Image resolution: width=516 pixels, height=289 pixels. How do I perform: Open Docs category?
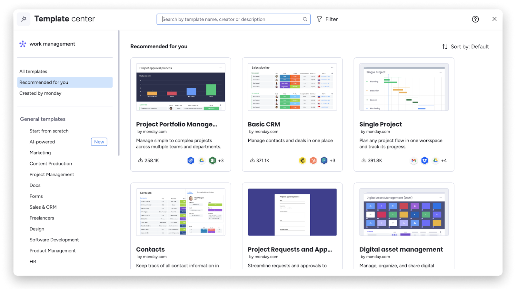click(35, 186)
